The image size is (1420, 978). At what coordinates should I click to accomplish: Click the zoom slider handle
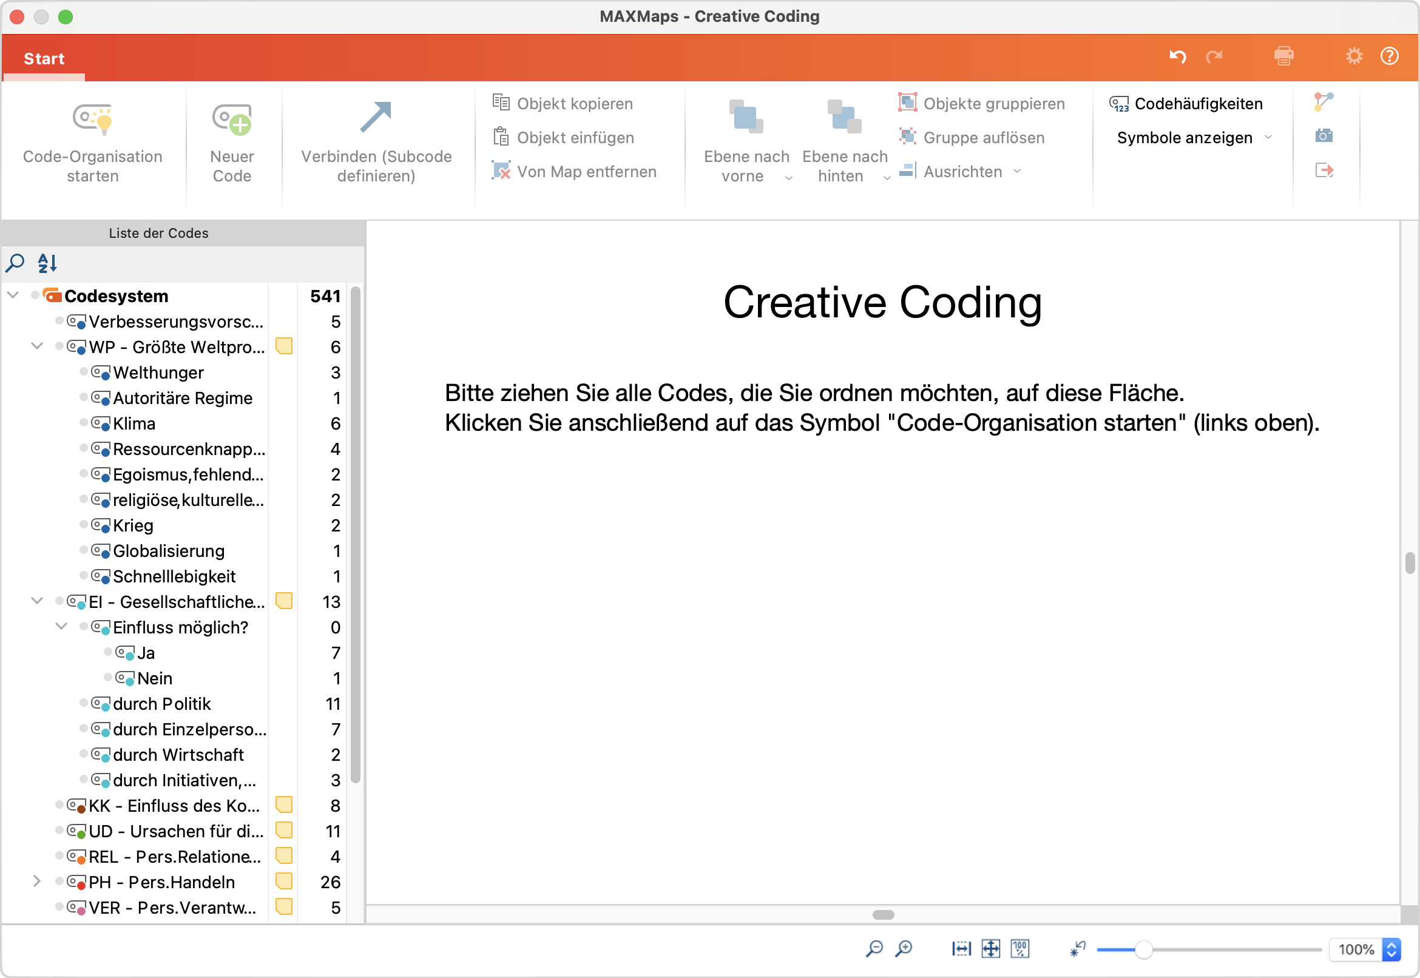click(1143, 950)
